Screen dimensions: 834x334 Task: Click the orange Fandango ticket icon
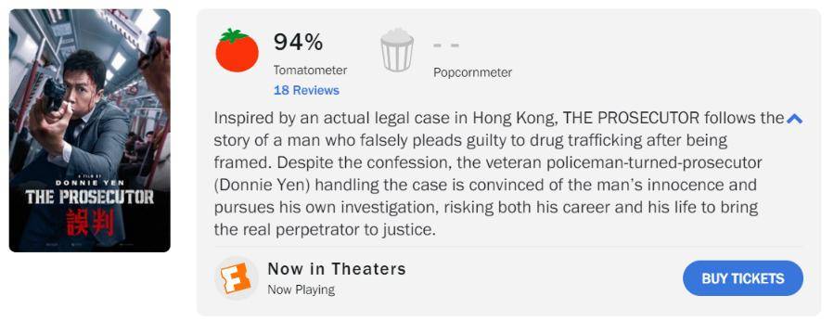[x=237, y=278]
